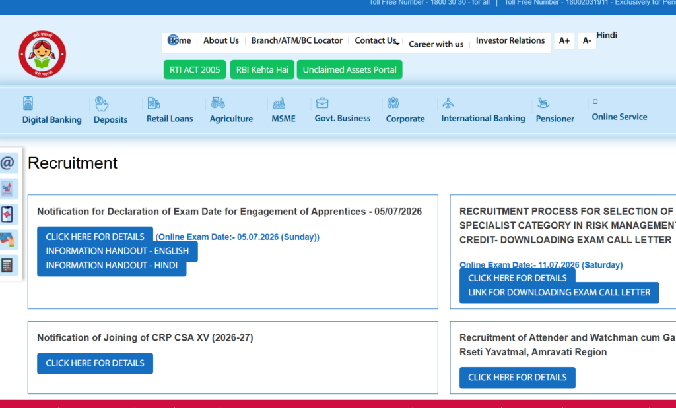Open Branch/ATM/BC Locator
This screenshot has width=676, height=408.
pyautogui.click(x=296, y=40)
